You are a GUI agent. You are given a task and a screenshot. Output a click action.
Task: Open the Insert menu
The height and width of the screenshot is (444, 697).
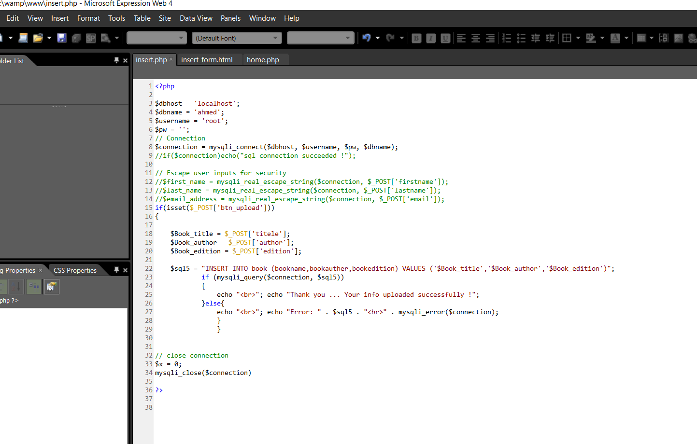pos(60,18)
